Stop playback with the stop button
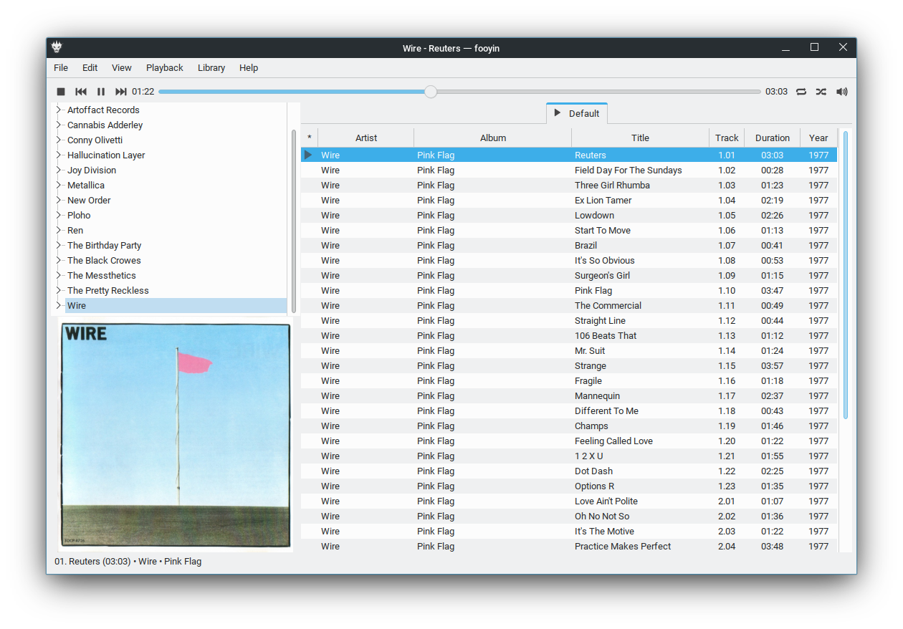The image size is (903, 629). pos(61,92)
